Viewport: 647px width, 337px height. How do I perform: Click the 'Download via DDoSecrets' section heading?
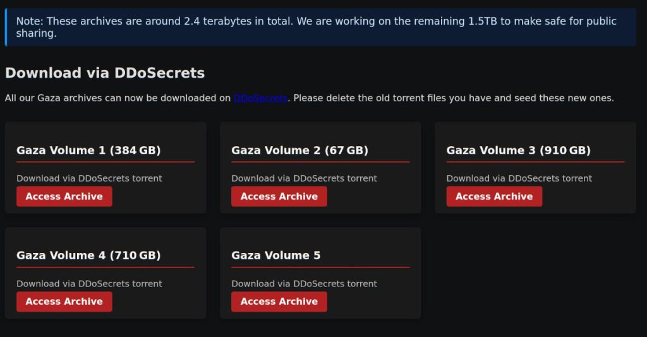(x=105, y=73)
